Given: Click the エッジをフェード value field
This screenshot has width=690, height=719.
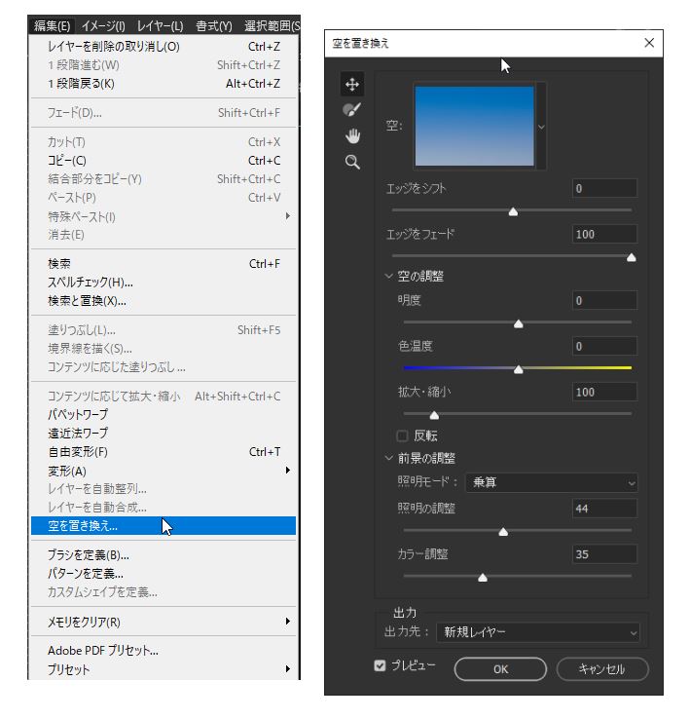Looking at the screenshot, I should coord(604,235).
